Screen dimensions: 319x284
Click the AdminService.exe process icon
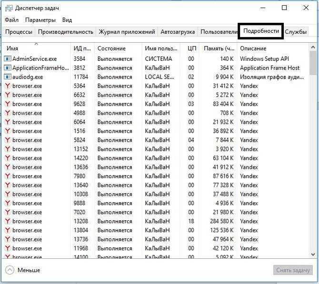[x=8, y=59]
